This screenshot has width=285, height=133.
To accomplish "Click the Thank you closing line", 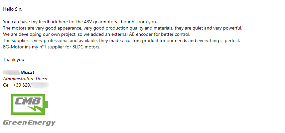I will tap(13, 60).
